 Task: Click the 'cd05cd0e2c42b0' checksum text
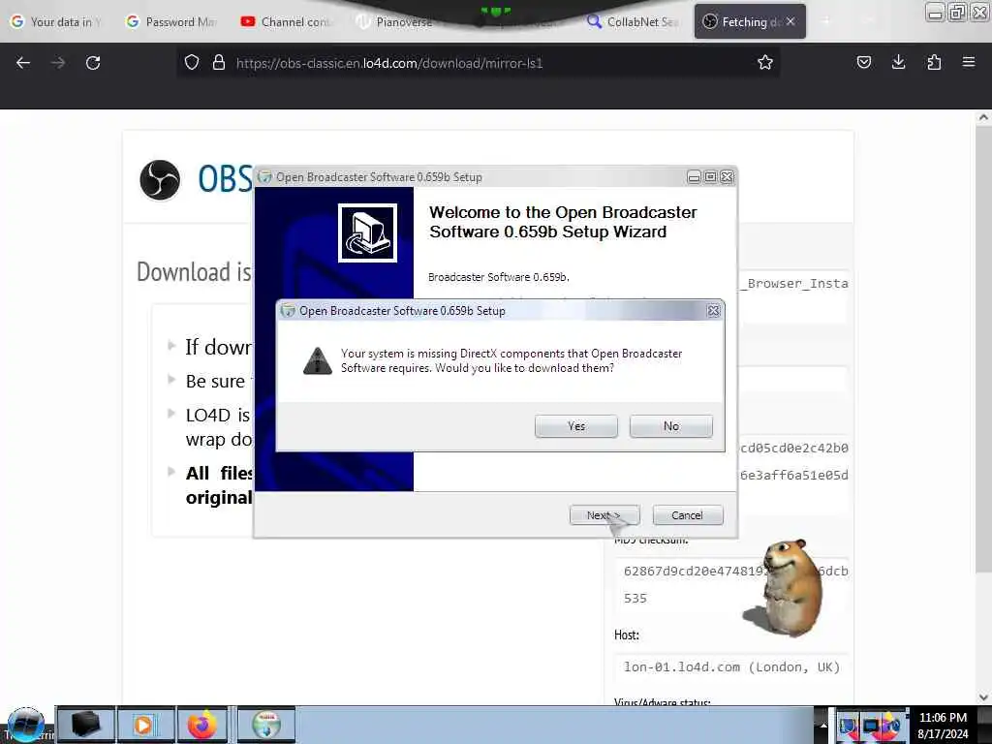point(794,448)
